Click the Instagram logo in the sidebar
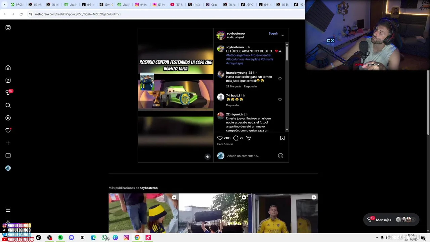 pyautogui.click(x=8, y=28)
